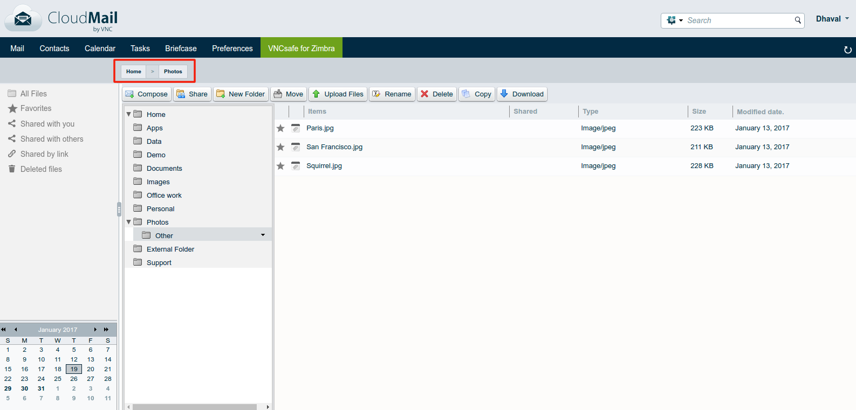The width and height of the screenshot is (856, 410).
Task: Create a New Folder
Action: pos(241,94)
